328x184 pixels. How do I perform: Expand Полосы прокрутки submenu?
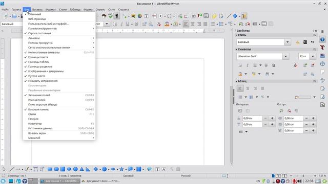[x=59, y=43]
